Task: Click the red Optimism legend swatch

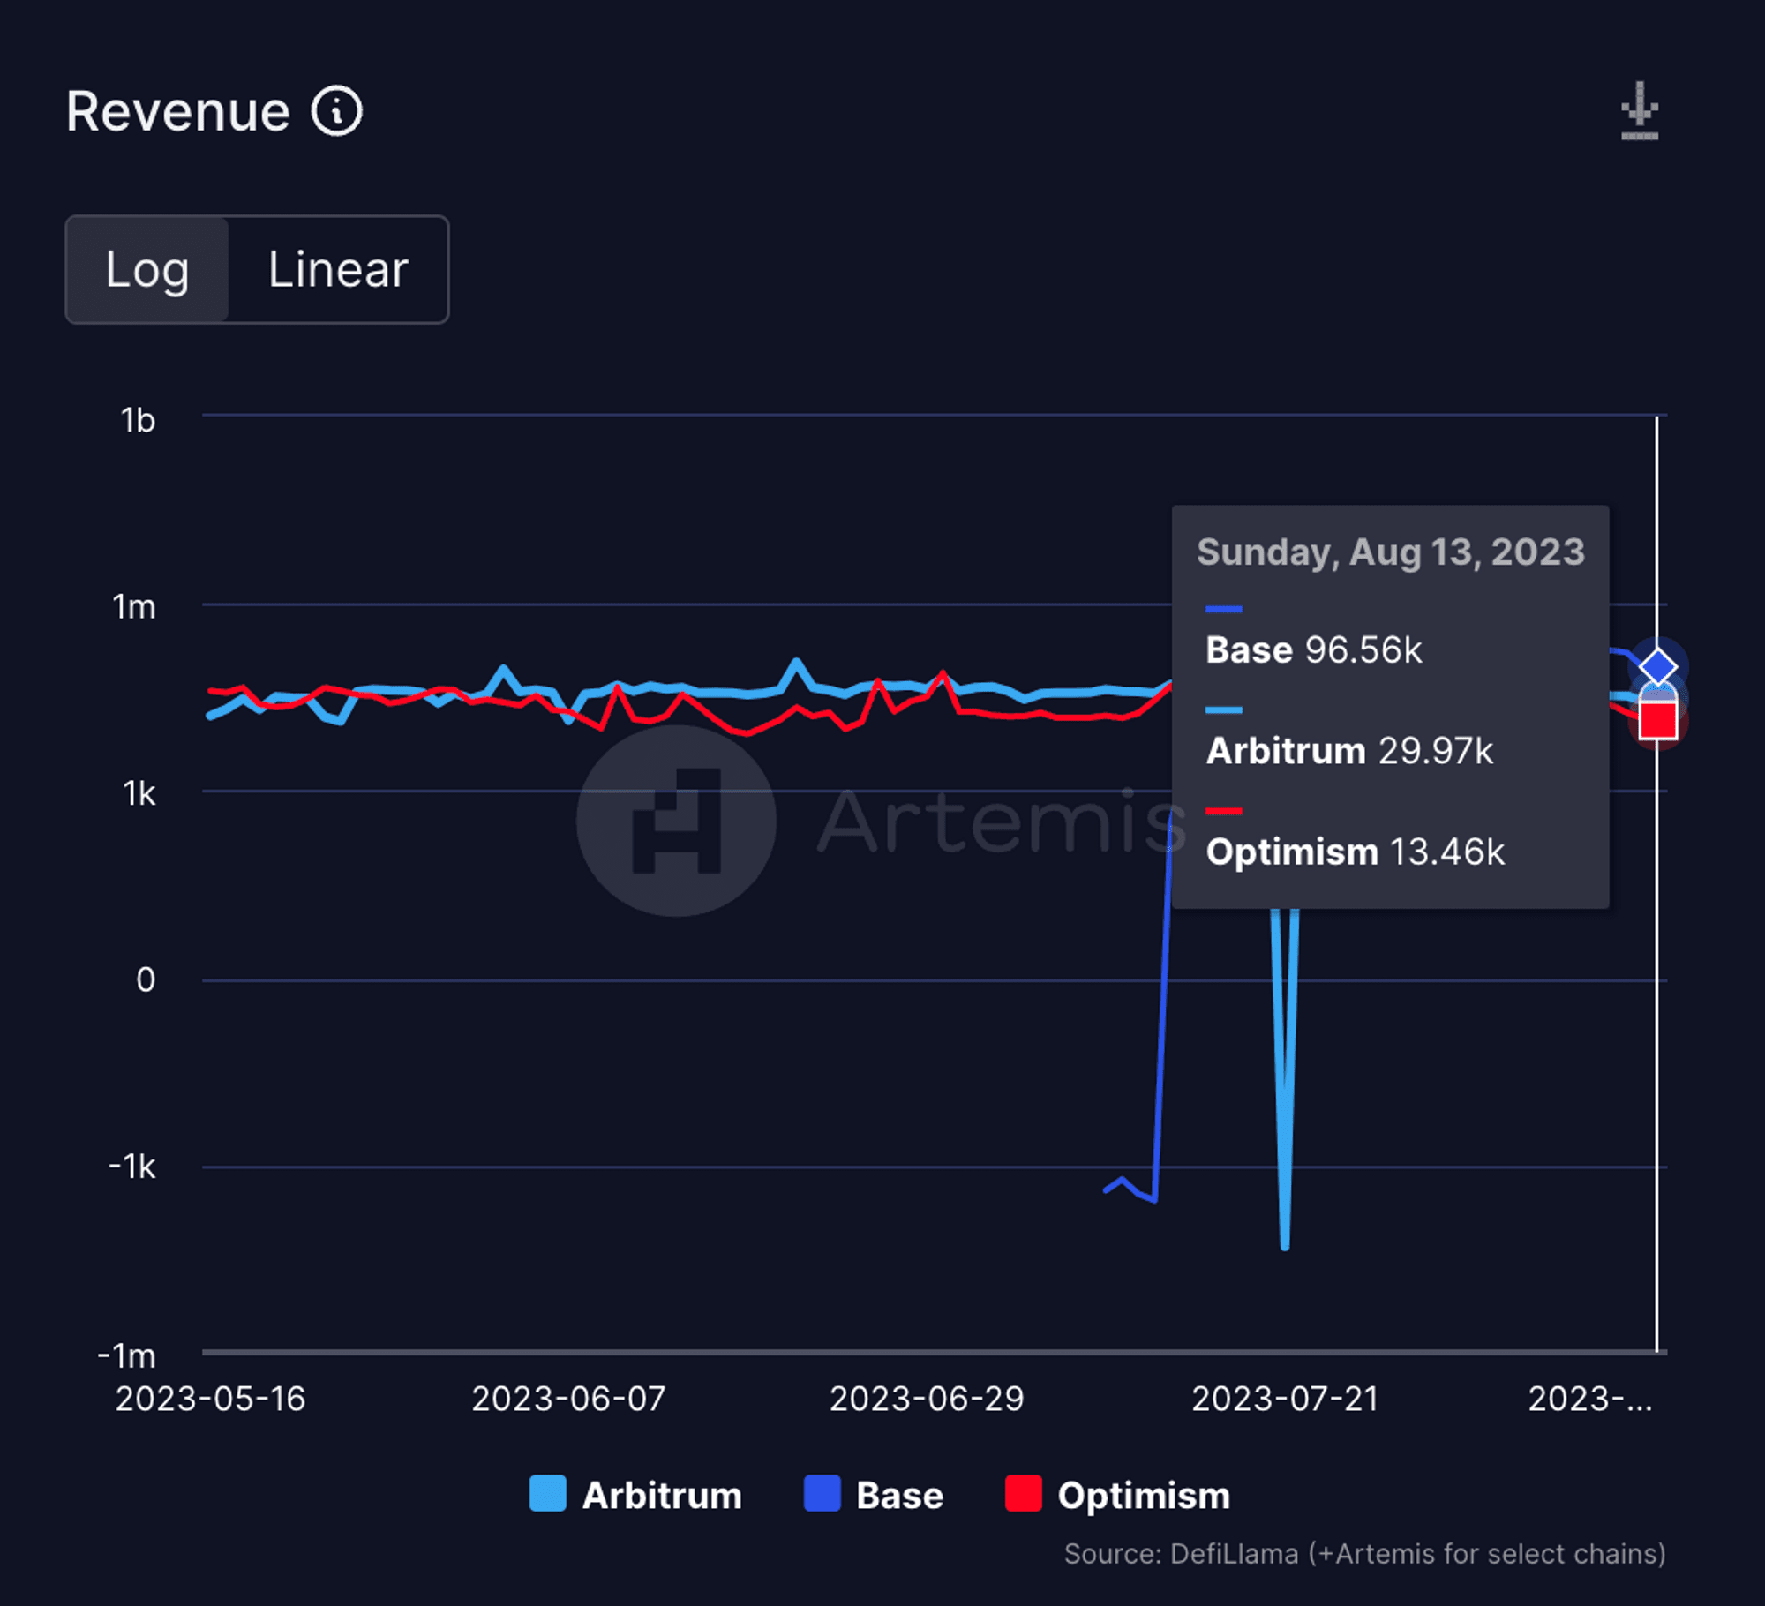Action: (x=1023, y=1493)
